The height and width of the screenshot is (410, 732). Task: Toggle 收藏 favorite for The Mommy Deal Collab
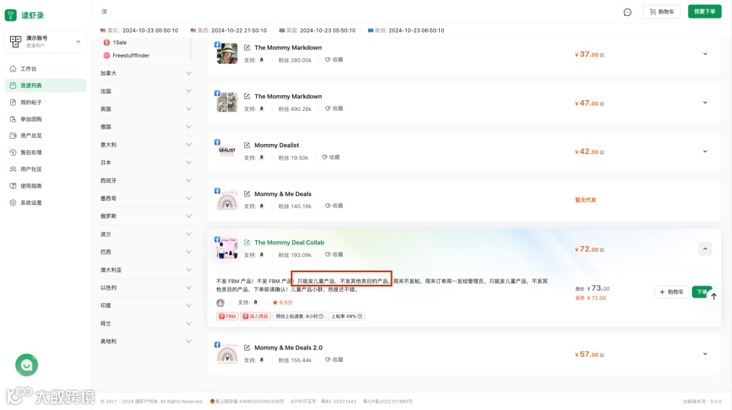[x=333, y=255]
